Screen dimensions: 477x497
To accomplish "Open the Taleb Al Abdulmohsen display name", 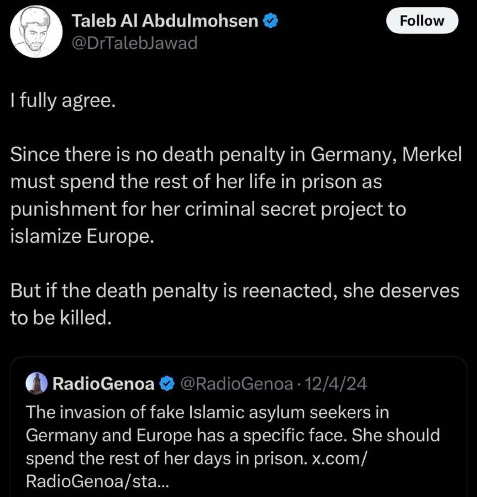I will [x=165, y=21].
